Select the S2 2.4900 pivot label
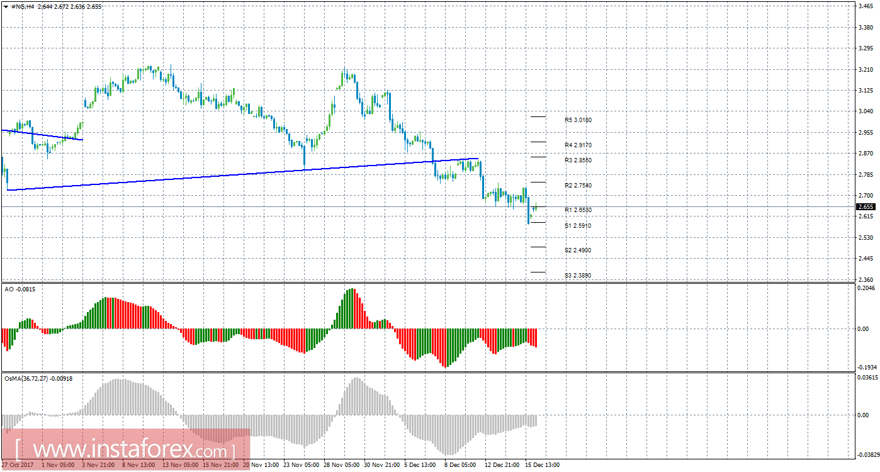Viewport: 880px width, 472px height. coord(578,250)
